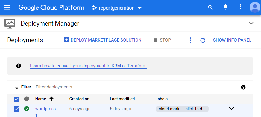Open the Deployments more actions menu

(x=190, y=40)
